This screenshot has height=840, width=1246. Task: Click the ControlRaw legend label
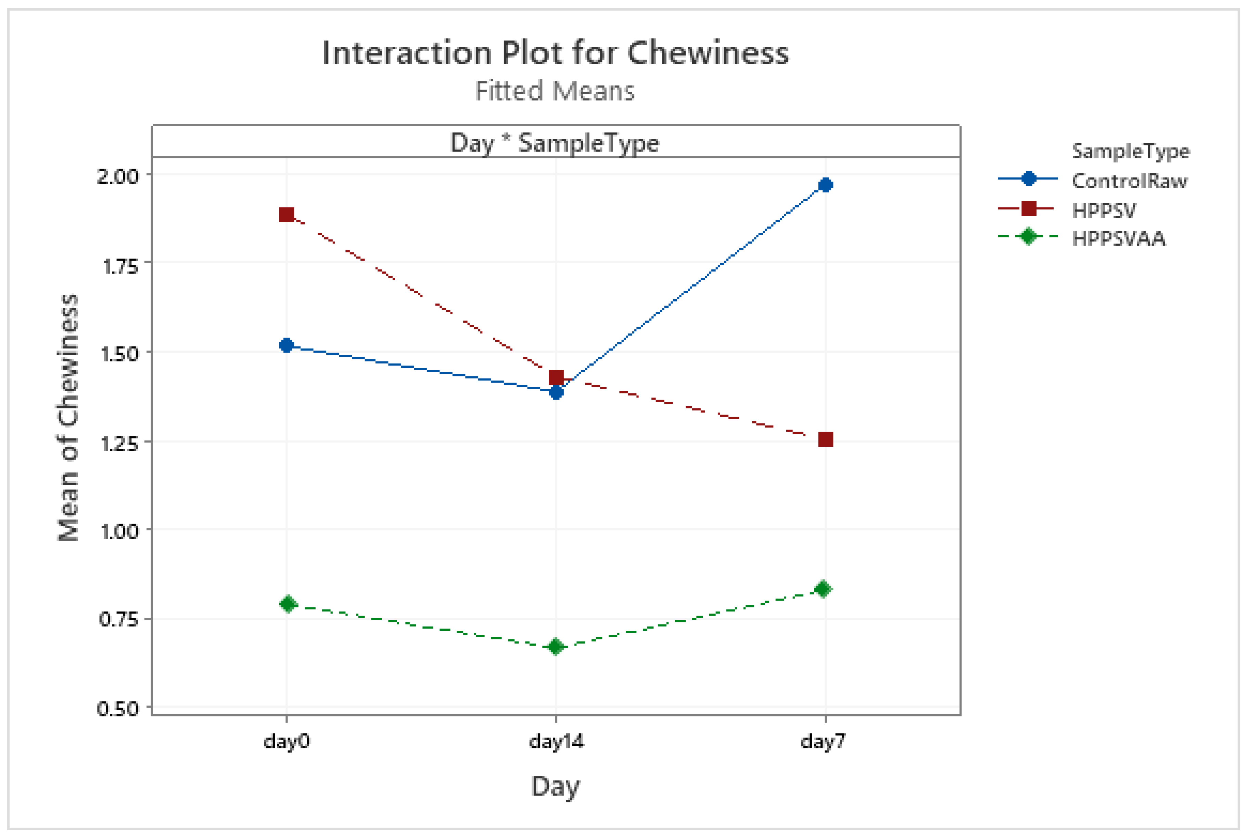1129,181
